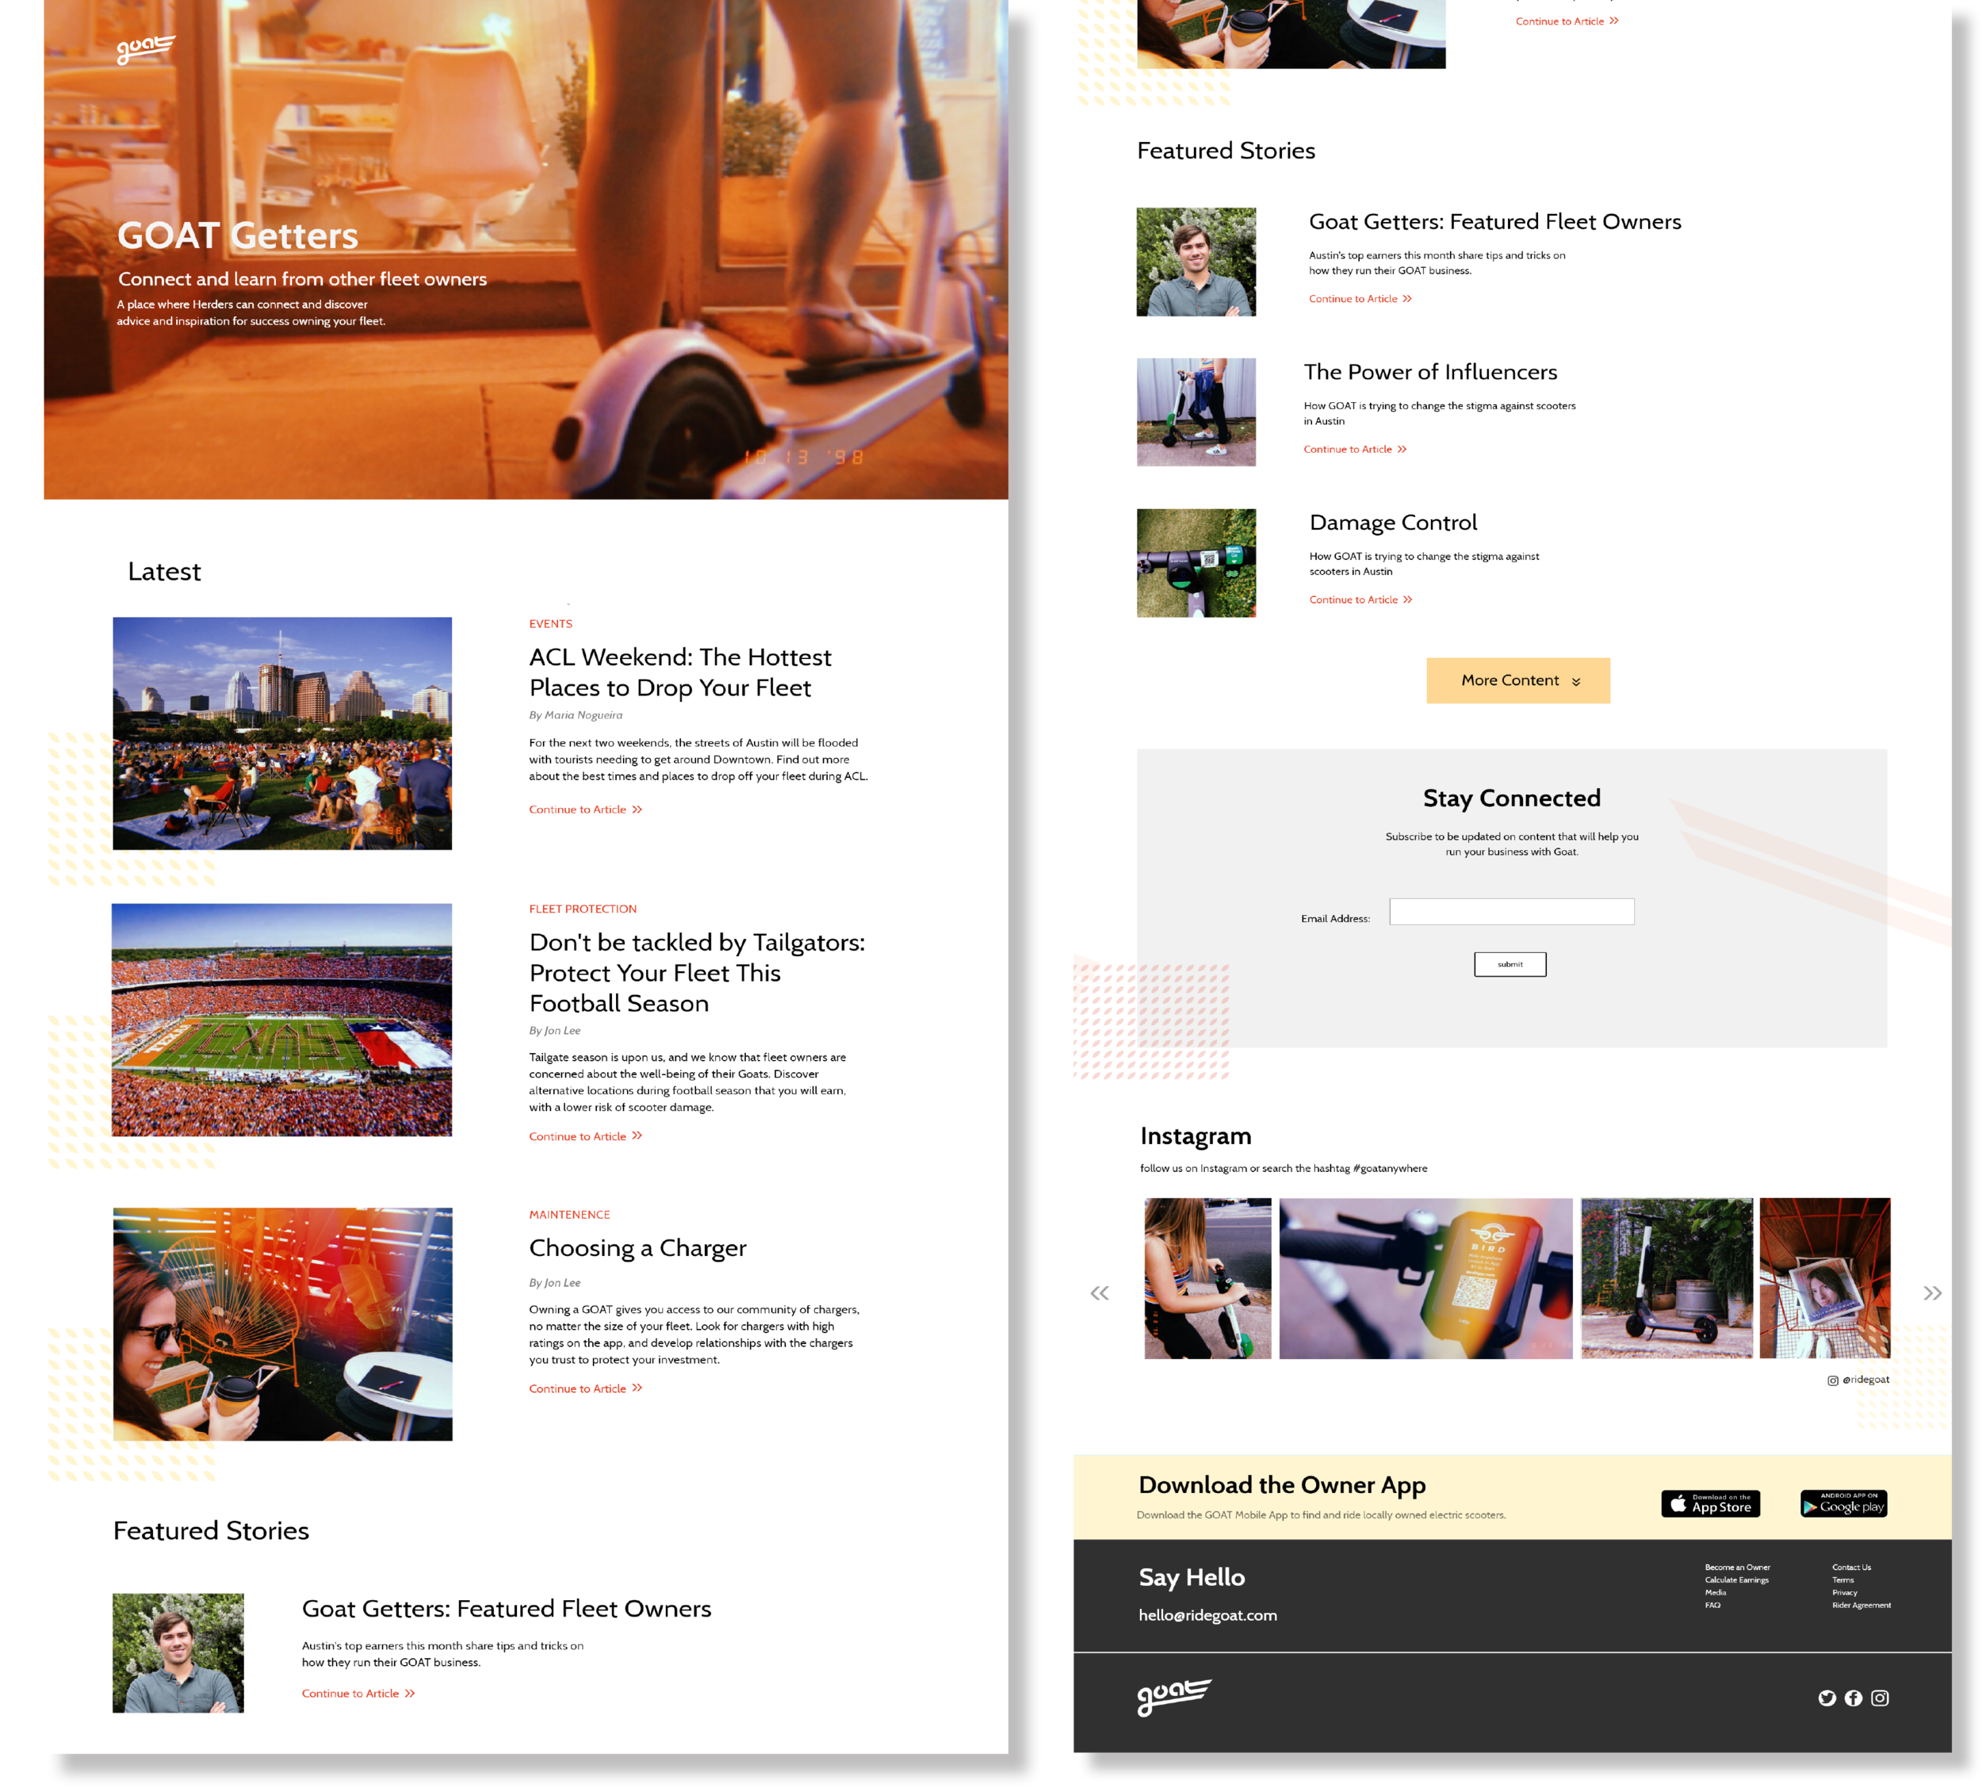The height and width of the screenshot is (1788, 1982).
Task: Select the MAINTENENCE category label
Action: pos(570,1214)
